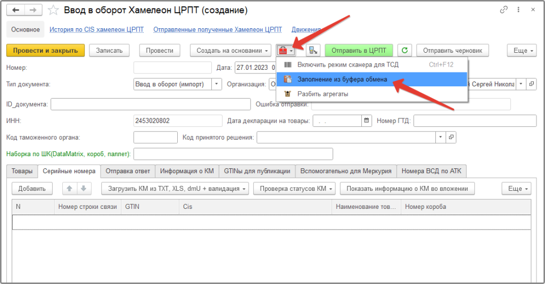Open the Отправка ответ tab
This screenshot has height=284, width=545.
128,171
